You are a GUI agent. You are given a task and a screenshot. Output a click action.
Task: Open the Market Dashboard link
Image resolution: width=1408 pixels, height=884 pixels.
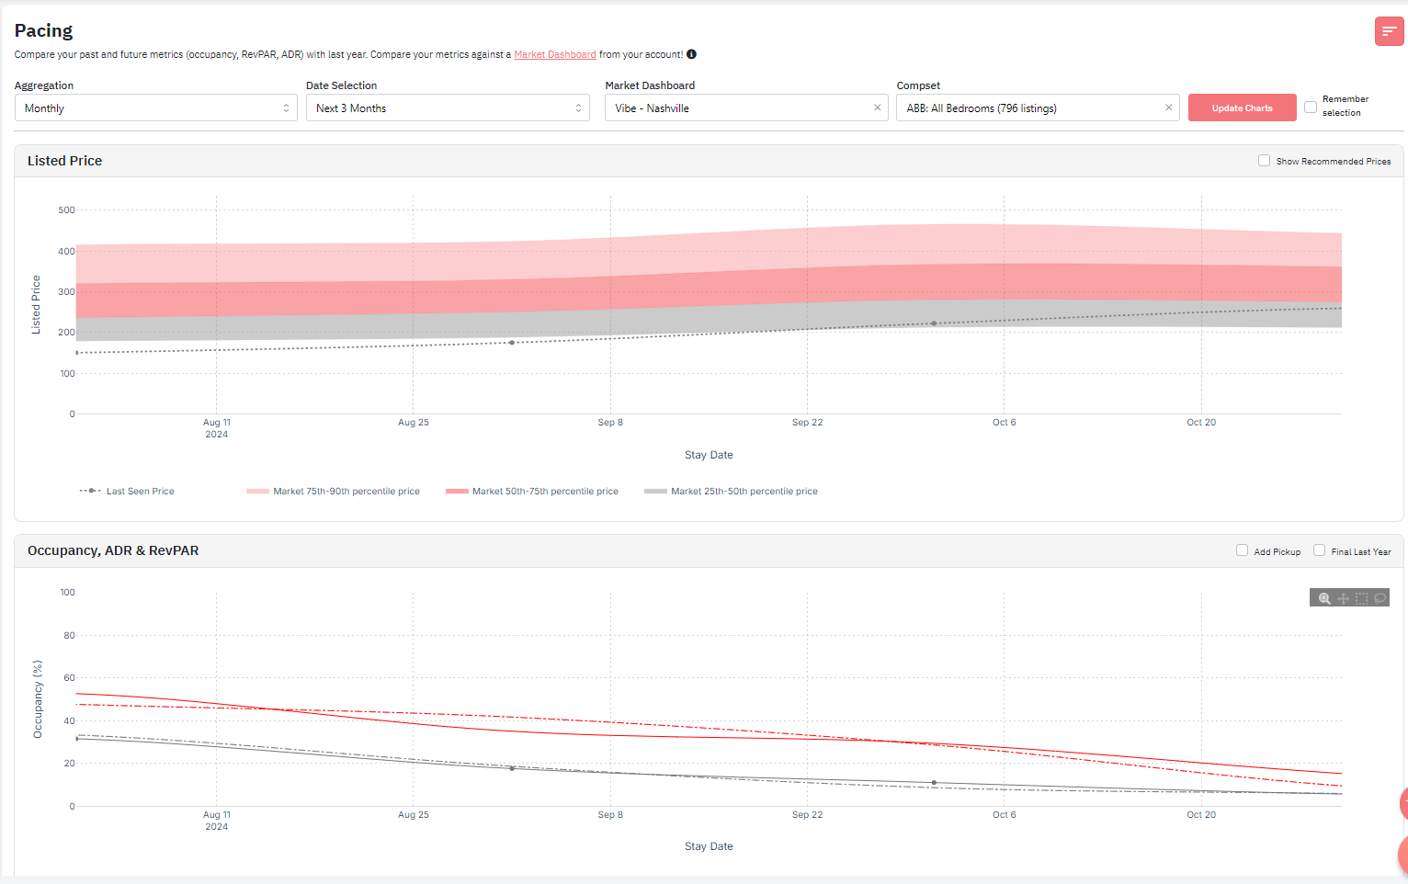[x=554, y=54]
